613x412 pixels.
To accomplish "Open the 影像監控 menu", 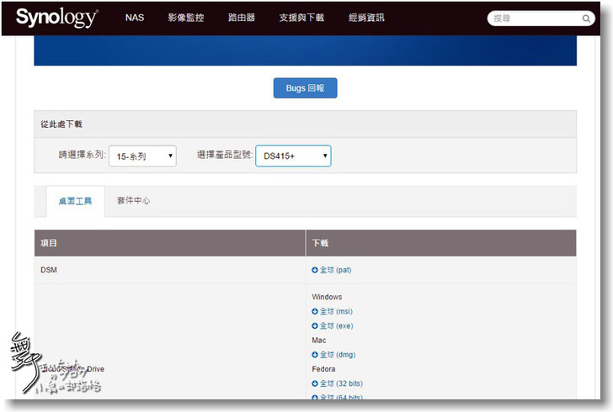I will [185, 18].
